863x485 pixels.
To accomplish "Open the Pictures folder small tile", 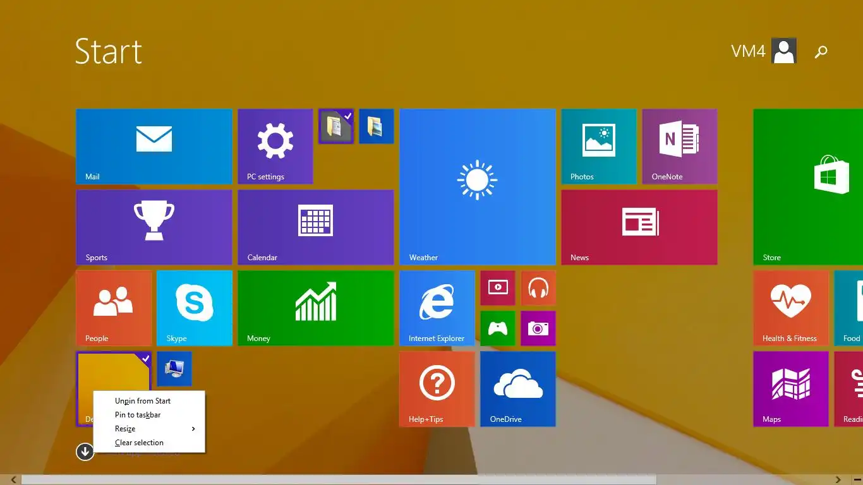I will click(x=377, y=126).
